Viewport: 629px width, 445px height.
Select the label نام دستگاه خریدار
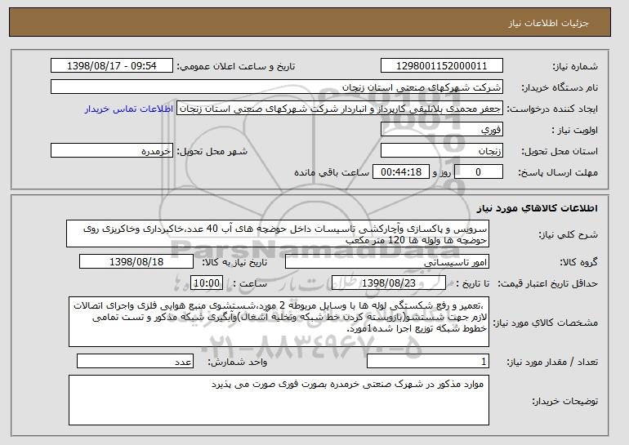560,87
